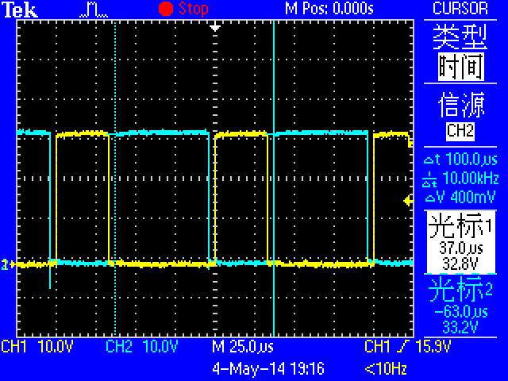Click the CH1 10.0V scale readout
508x381 pixels.
coord(37,346)
